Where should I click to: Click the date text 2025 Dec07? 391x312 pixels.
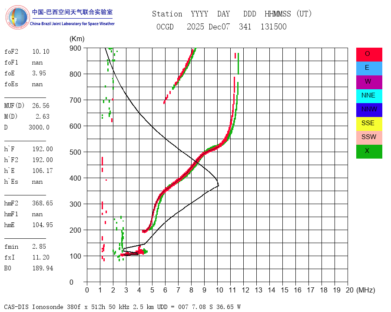(208, 26)
